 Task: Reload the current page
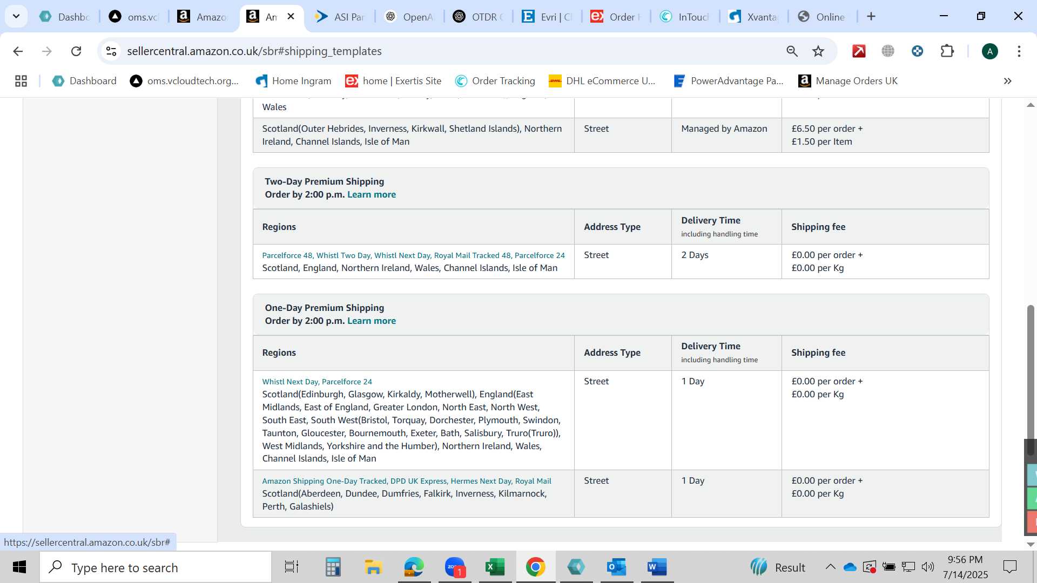click(76, 51)
